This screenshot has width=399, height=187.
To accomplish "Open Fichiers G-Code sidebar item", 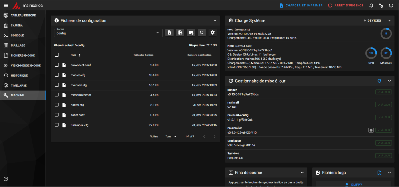I will click(x=23, y=55).
